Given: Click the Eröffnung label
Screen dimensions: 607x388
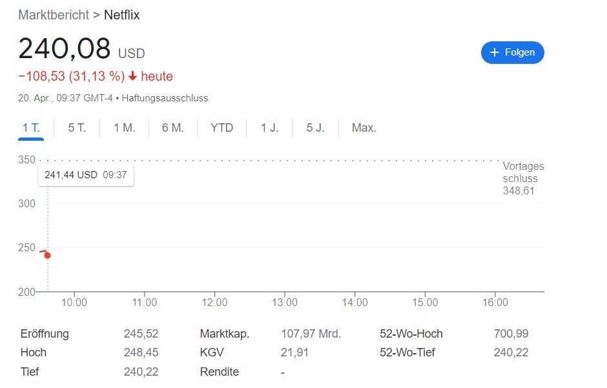Looking at the screenshot, I should 45,334.
